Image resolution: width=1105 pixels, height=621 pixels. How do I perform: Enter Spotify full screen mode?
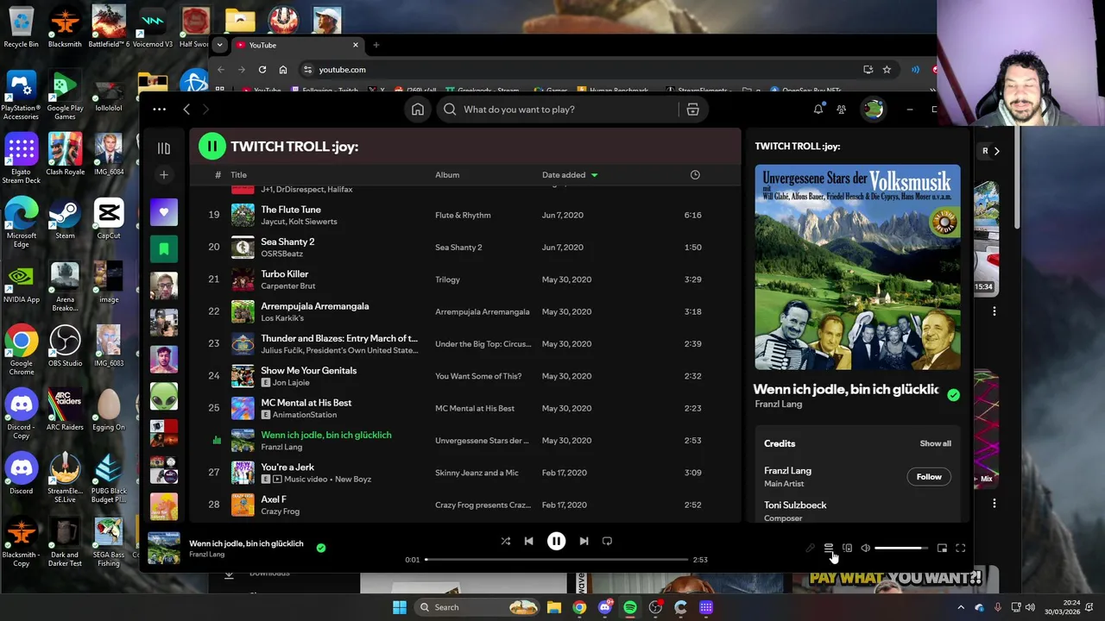coord(960,548)
